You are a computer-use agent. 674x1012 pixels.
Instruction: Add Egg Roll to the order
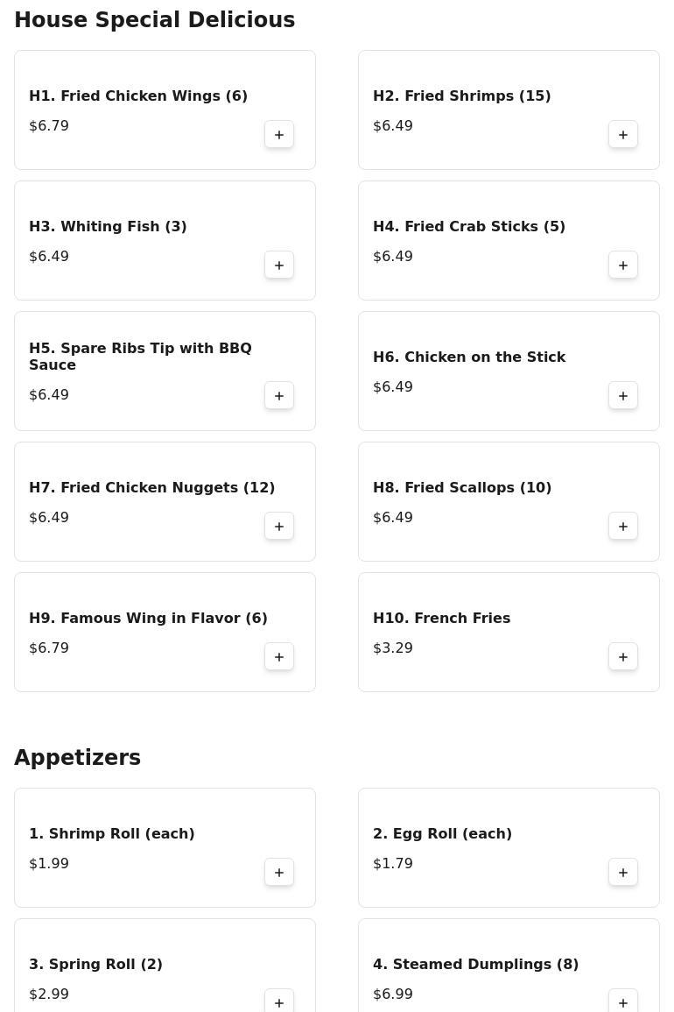click(623, 872)
